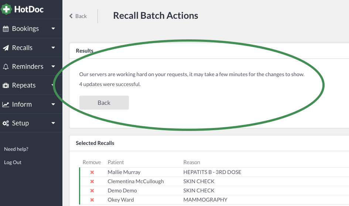Screen dimensions: 349x206
Task: Click the HotDoc green cross logo
Action: click(6, 9)
